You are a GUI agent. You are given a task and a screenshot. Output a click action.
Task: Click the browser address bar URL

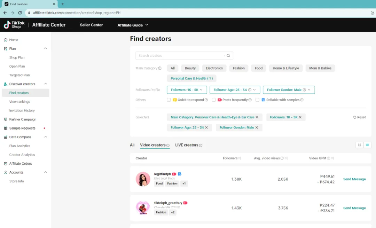click(77, 13)
